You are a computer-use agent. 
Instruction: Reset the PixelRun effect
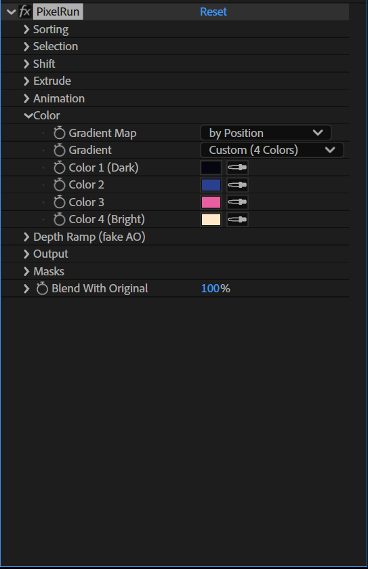[213, 12]
